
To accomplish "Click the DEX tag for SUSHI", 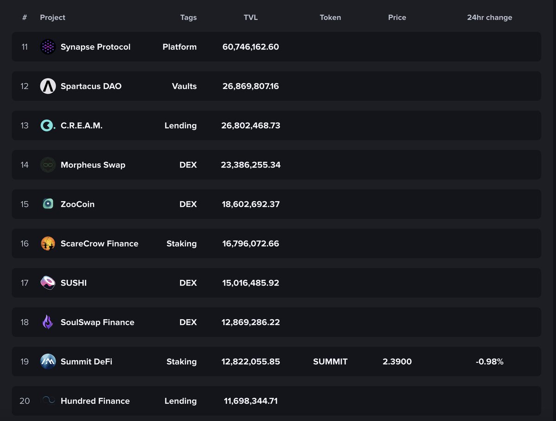I will (x=188, y=283).
